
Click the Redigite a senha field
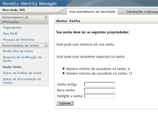pyautogui.click(x=100, y=96)
